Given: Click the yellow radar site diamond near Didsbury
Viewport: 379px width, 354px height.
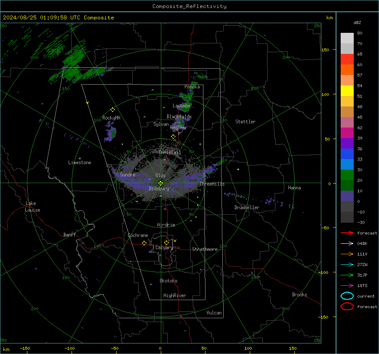Looking at the screenshot, I should coord(160,184).
